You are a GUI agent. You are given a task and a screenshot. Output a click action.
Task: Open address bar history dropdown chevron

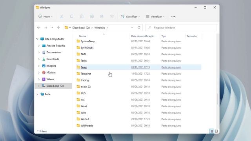click(132, 27)
